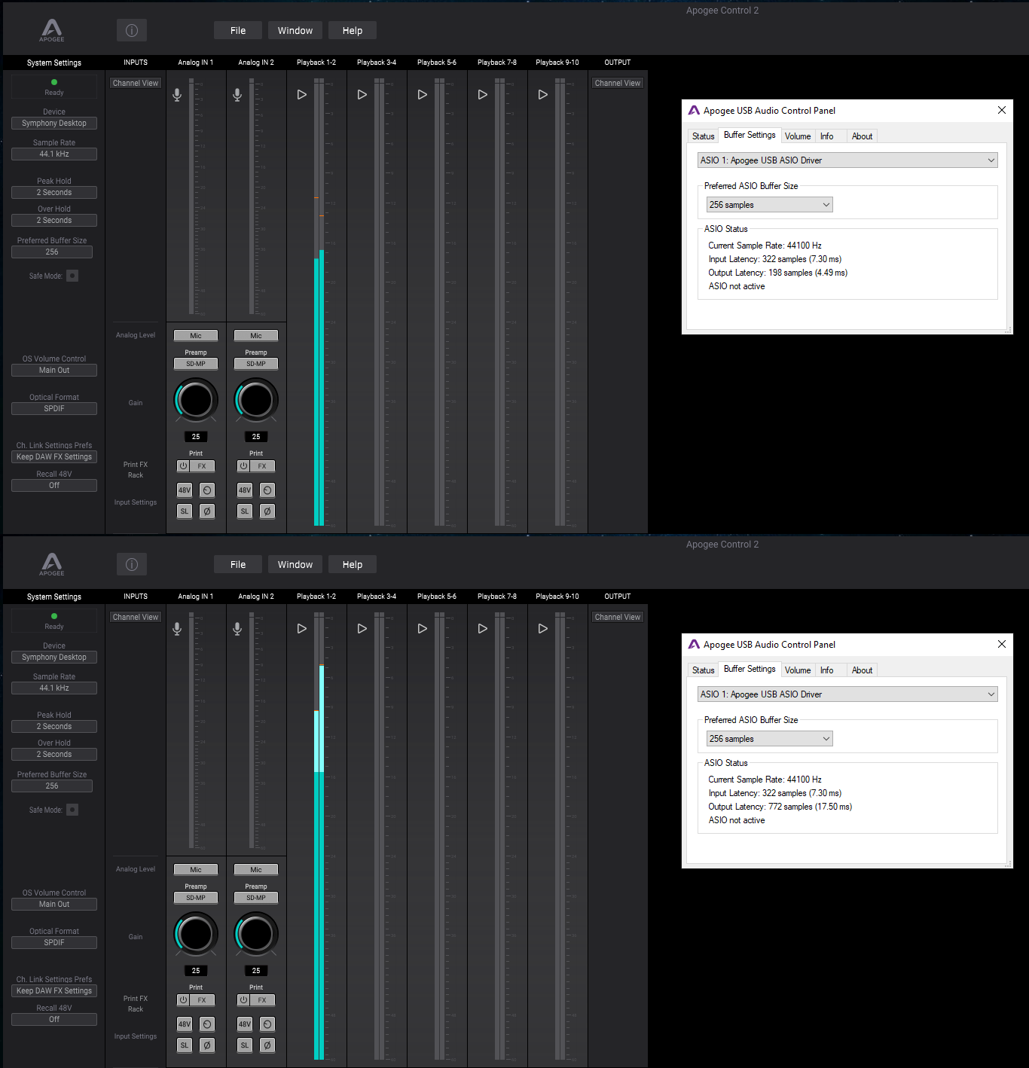The image size is (1029, 1068).
Task: Open the Peak Hold dropdown in the top window
Action: click(54, 193)
